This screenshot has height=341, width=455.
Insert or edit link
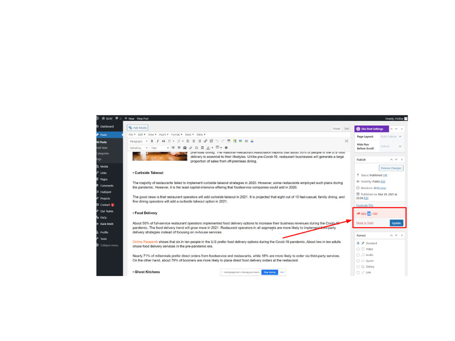[206, 141]
